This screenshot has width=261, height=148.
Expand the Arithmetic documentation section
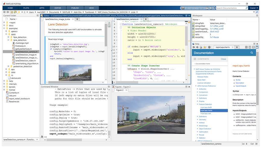tap(197, 89)
